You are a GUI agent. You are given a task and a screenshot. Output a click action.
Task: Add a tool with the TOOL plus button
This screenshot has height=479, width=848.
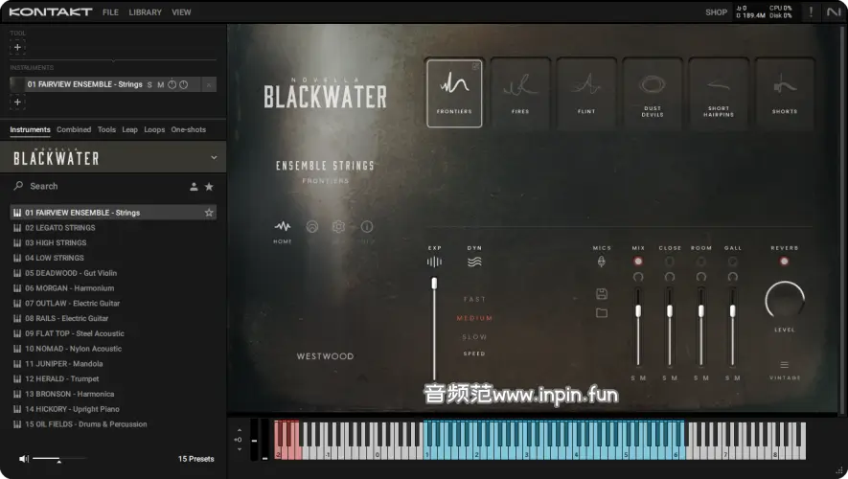pos(17,47)
